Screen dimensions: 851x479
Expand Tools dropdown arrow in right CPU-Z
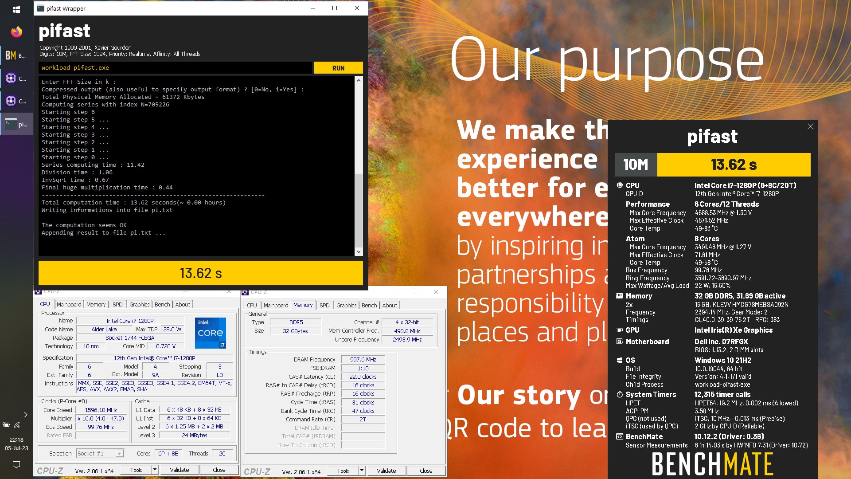click(362, 471)
